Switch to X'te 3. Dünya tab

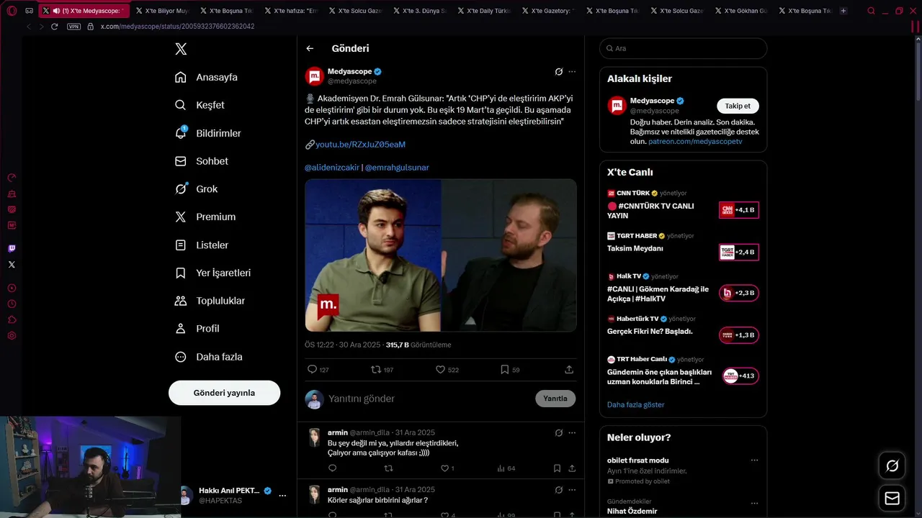coord(420,11)
